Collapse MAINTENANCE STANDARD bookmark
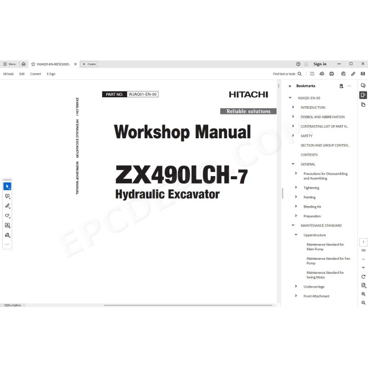 pos(293,225)
